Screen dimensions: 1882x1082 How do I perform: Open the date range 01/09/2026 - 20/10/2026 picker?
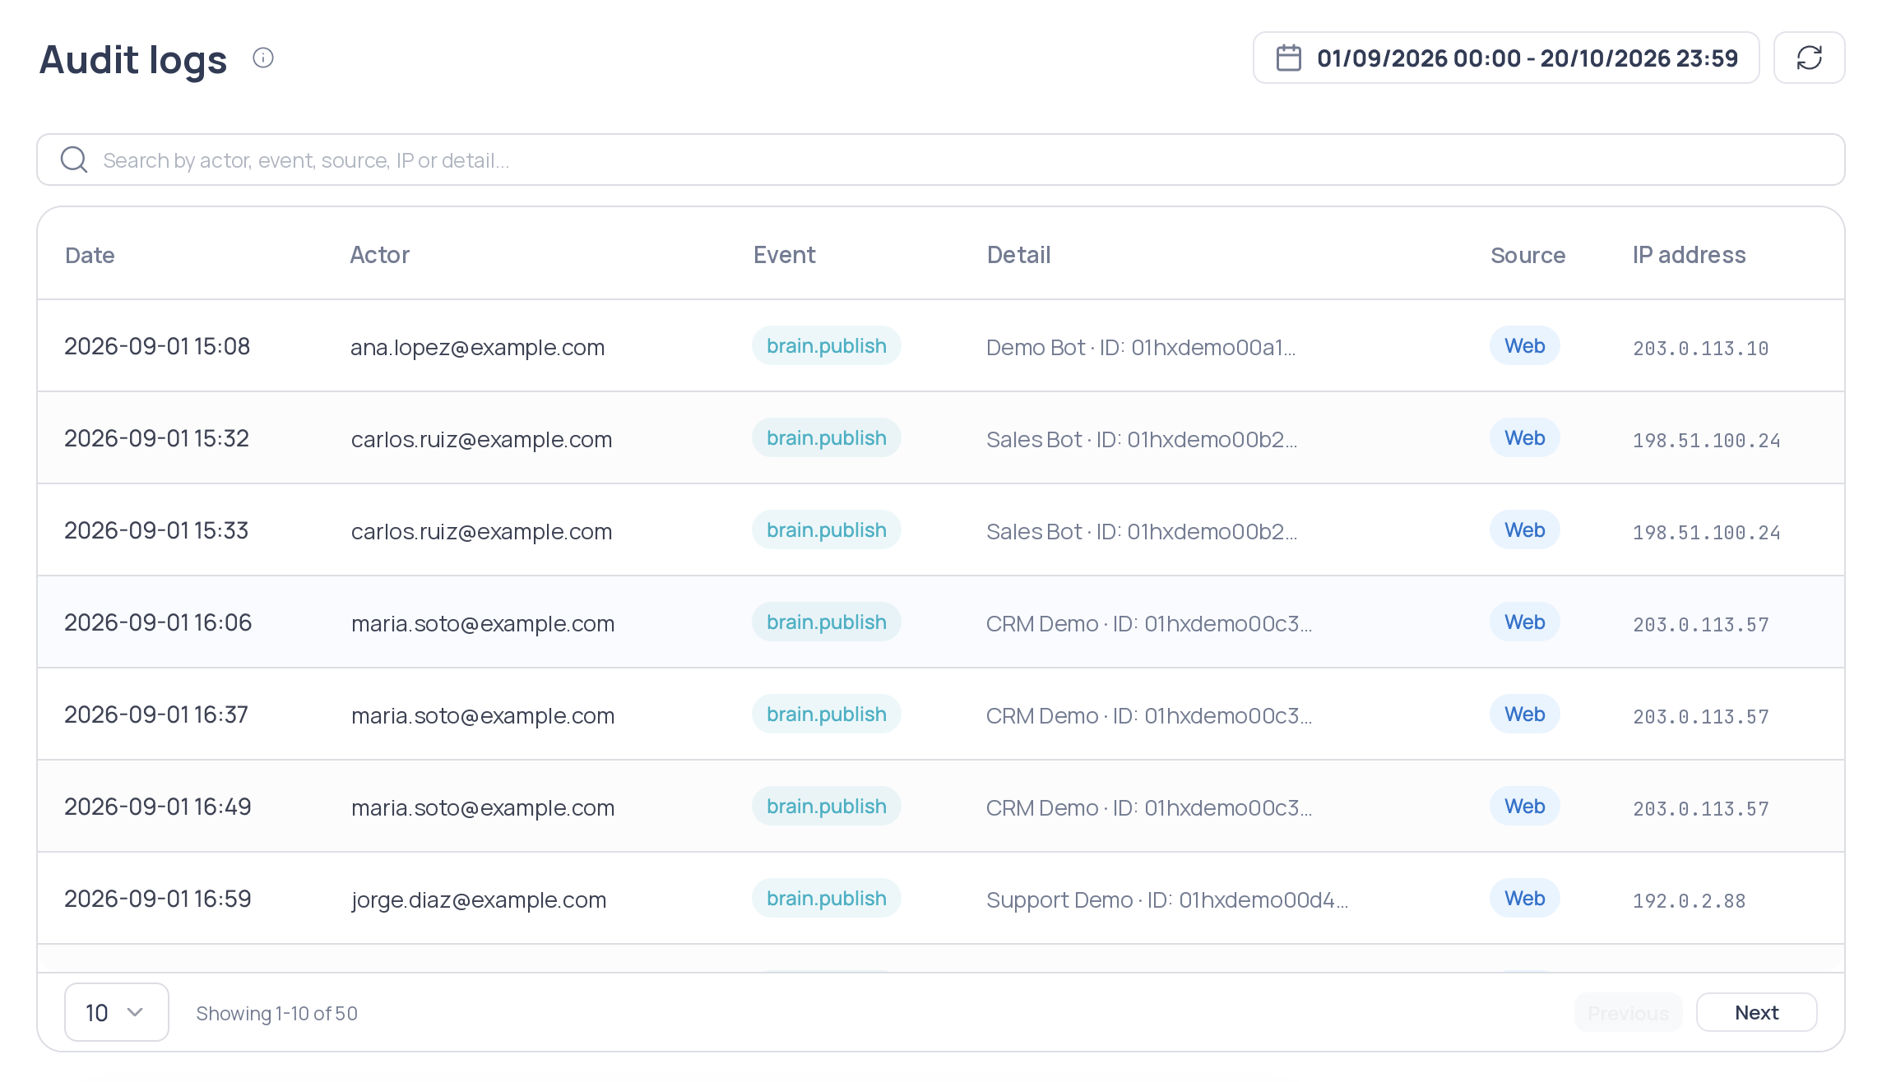1506,58
